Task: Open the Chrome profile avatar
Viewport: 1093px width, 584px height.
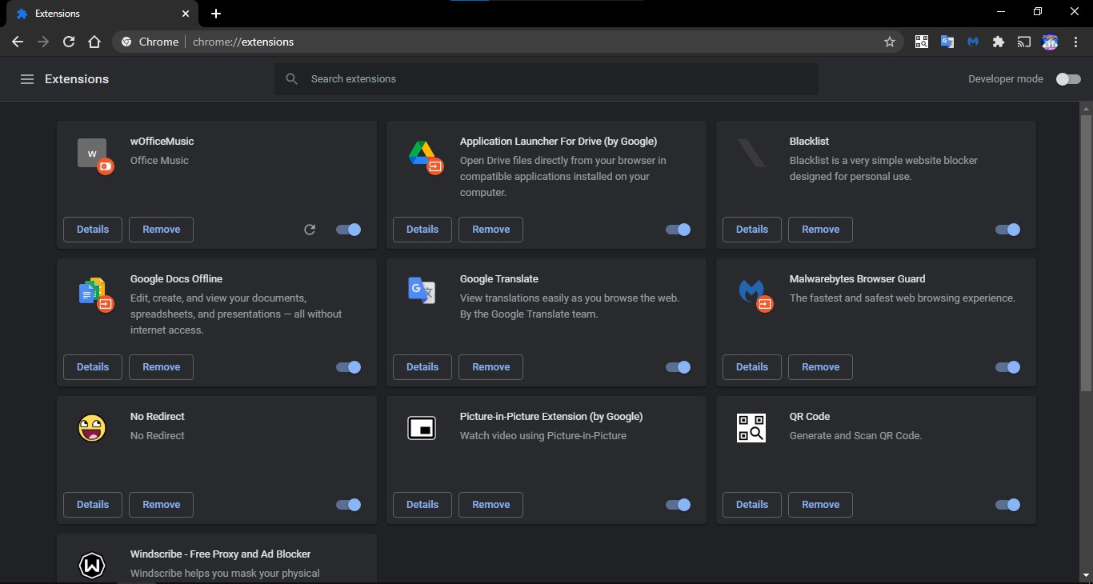Action: 1050,42
